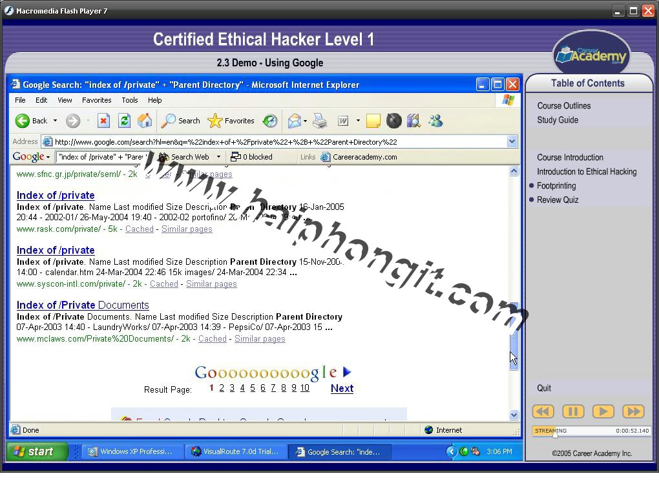This screenshot has width=659, height=485.
Task: Go to result page 2
Action: pyautogui.click(x=222, y=388)
